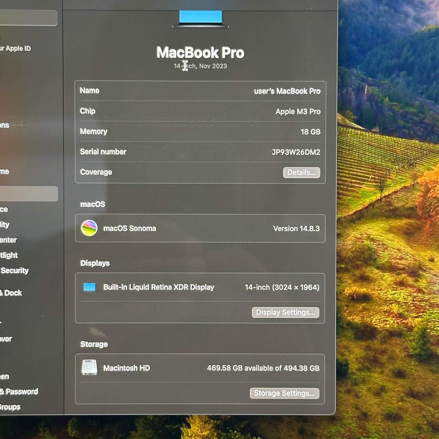This screenshot has height=439, width=439.
Task: Click the "MacBook Pro" title heading
Action: (201, 53)
